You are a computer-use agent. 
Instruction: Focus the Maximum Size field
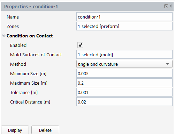[x=124, y=83]
